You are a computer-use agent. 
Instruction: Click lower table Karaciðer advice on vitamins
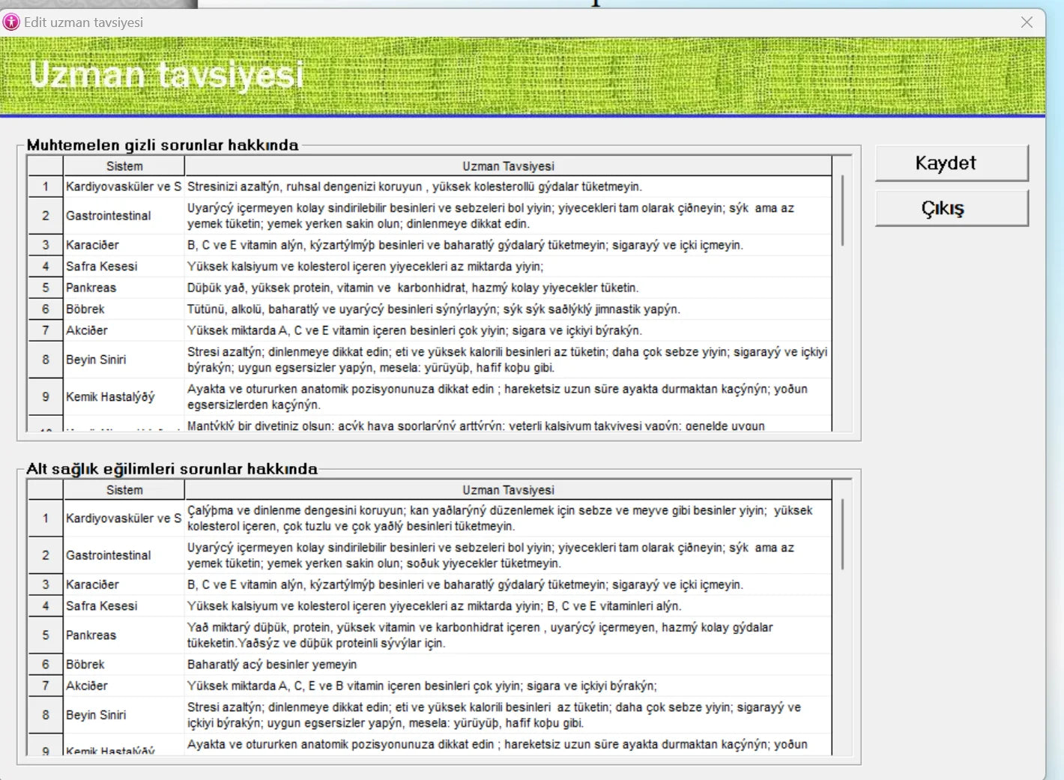pos(508,584)
